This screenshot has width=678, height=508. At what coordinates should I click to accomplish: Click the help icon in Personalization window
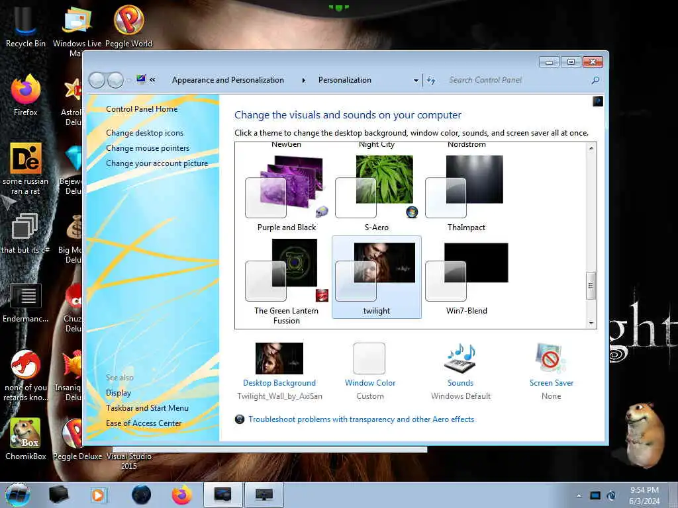(598, 101)
